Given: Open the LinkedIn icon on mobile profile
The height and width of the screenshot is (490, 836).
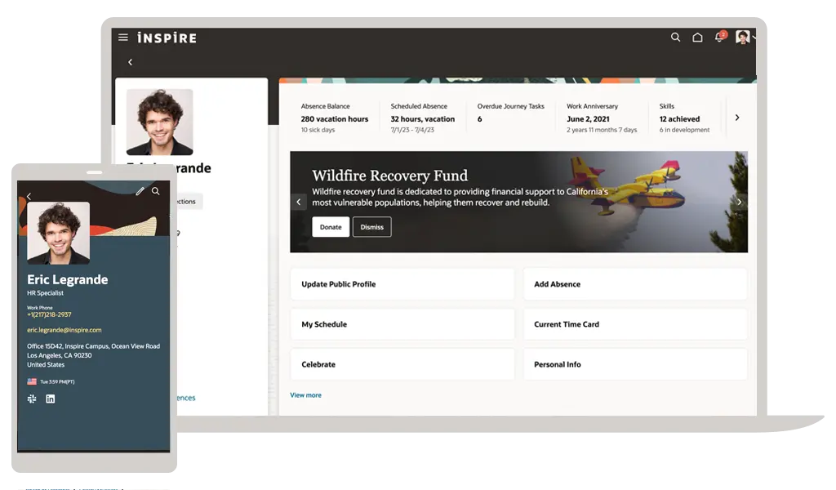Looking at the screenshot, I should tap(51, 399).
